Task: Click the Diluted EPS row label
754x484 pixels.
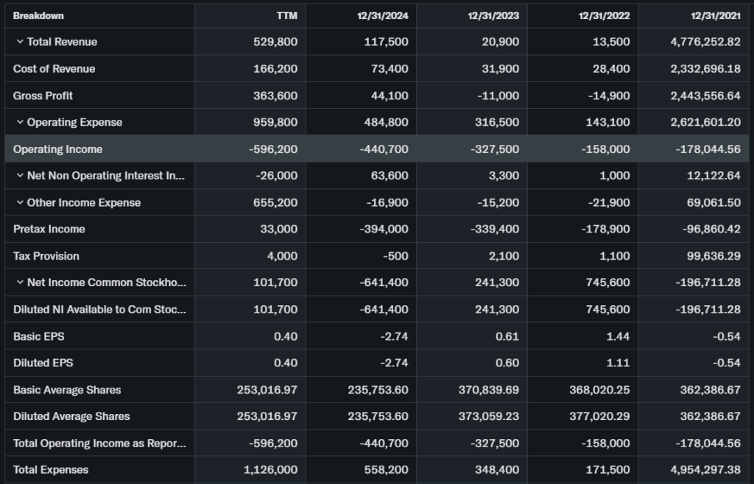Action: click(43, 363)
